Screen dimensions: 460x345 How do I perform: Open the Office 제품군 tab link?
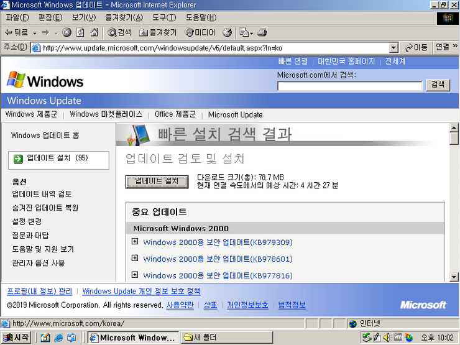tap(175, 114)
